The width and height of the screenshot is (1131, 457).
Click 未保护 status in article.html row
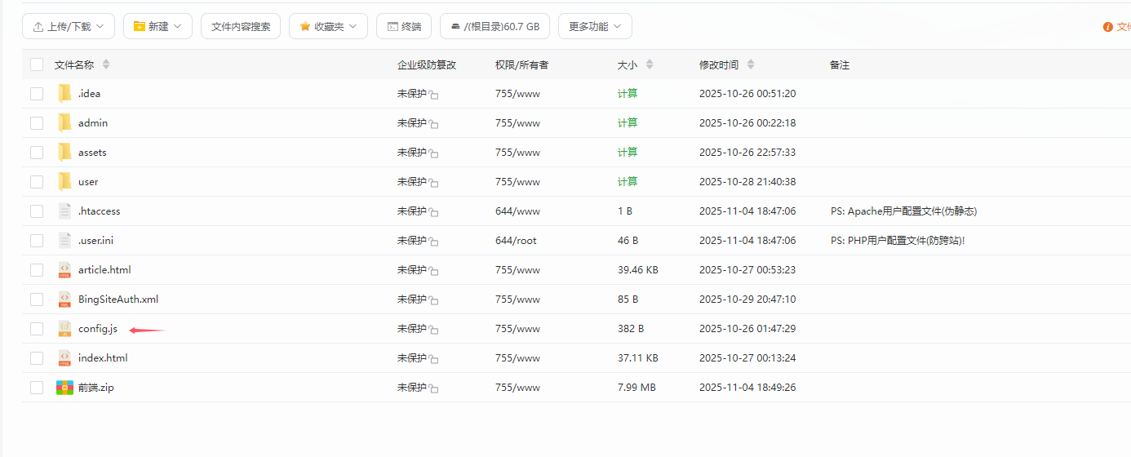412,270
